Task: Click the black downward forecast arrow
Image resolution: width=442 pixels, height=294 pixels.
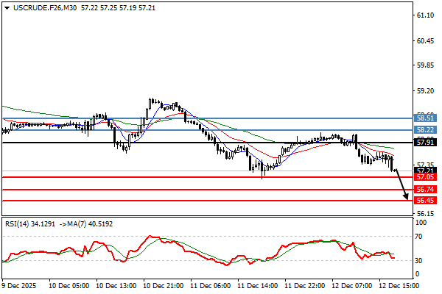Action: pyautogui.click(x=401, y=185)
